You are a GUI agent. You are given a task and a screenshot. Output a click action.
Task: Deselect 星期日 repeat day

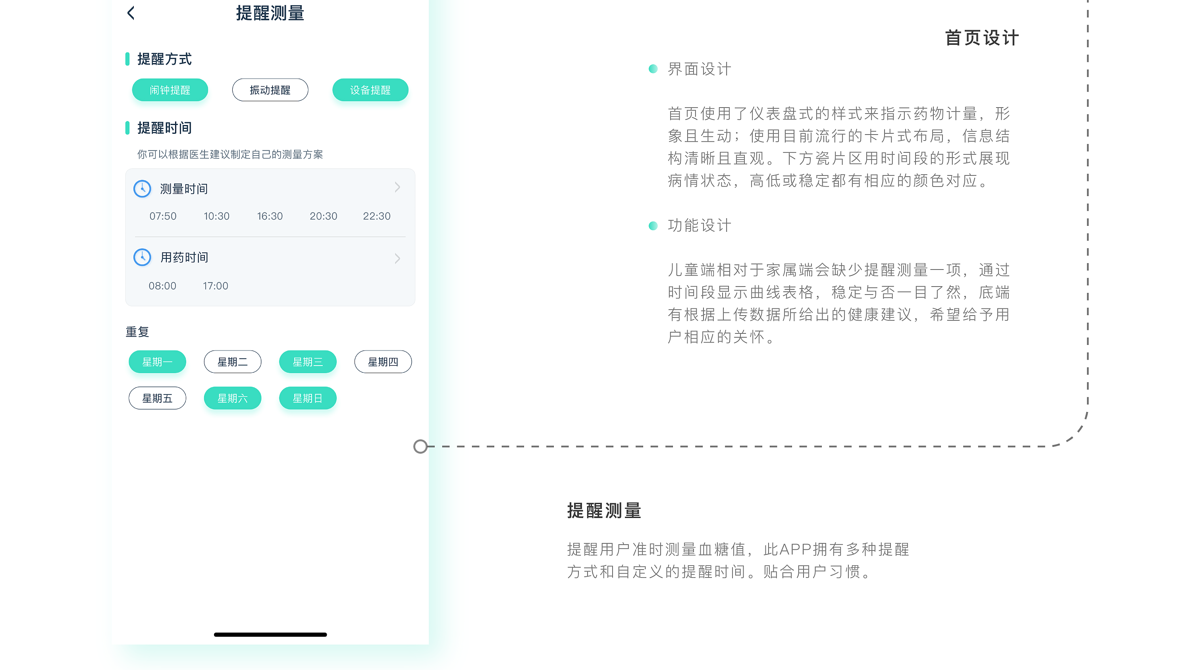[308, 398]
